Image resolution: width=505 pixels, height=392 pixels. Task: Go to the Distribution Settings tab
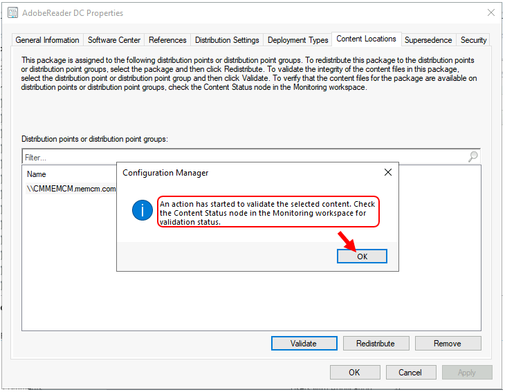click(227, 40)
